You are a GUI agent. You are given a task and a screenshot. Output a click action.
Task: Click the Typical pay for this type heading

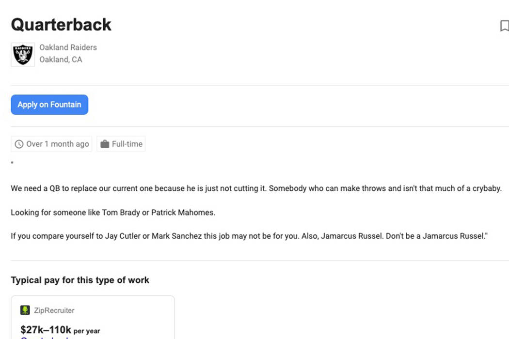80,280
